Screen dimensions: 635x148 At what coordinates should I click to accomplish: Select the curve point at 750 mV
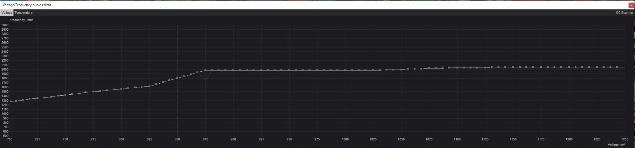point(65,95)
